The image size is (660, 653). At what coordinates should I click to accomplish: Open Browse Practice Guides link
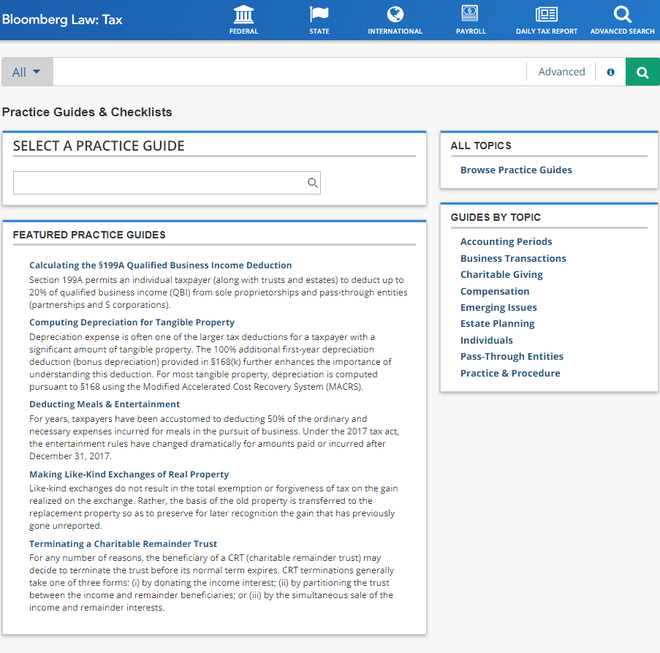516,170
